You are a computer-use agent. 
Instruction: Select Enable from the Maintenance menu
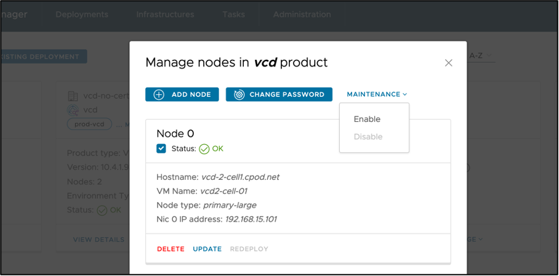pos(367,119)
